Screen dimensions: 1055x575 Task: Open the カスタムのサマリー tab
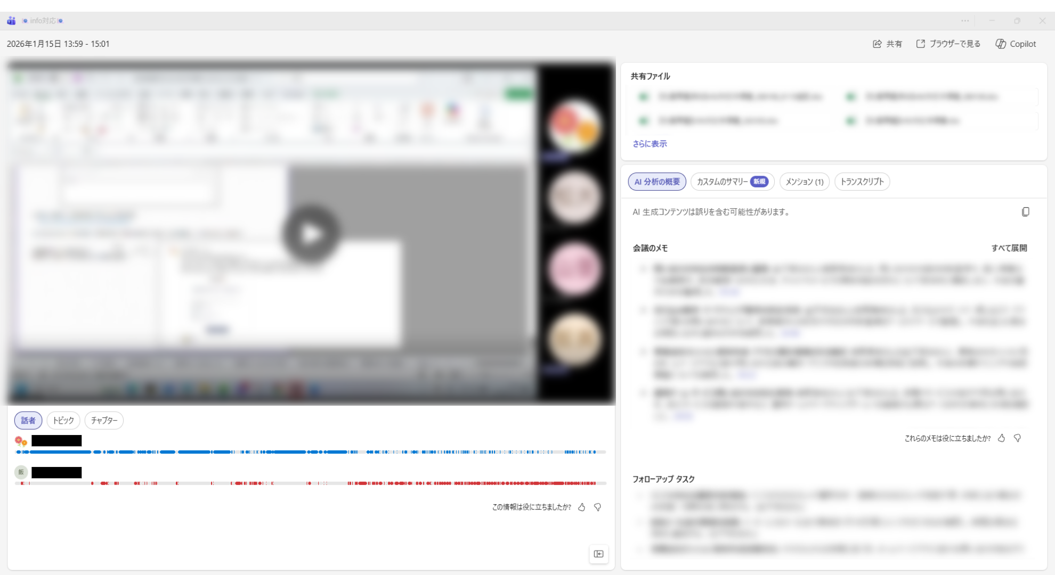click(x=732, y=182)
